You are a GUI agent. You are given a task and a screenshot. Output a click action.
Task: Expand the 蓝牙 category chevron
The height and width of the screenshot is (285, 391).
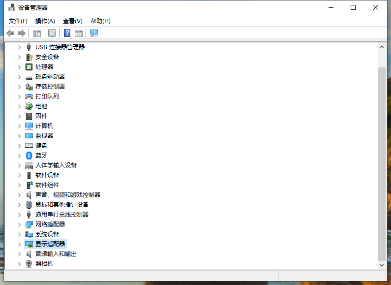pyautogui.click(x=19, y=156)
